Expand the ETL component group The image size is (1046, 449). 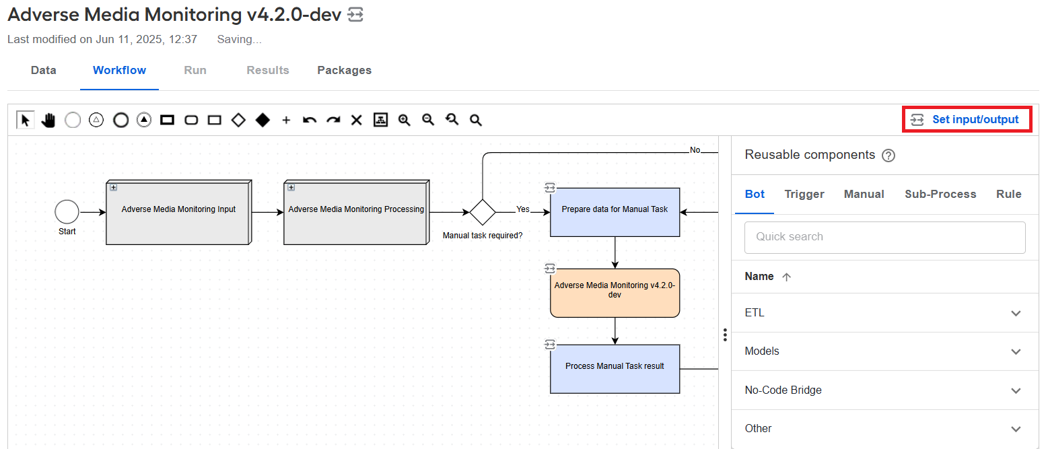(x=1016, y=313)
